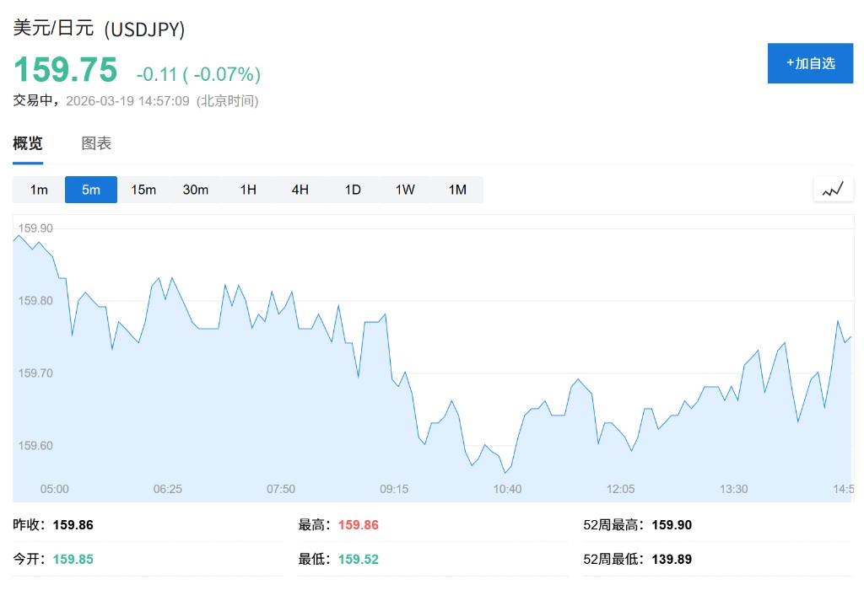Screen dimensions: 864x601
Task: Click the 09:15 time axis label
Action: (x=394, y=489)
